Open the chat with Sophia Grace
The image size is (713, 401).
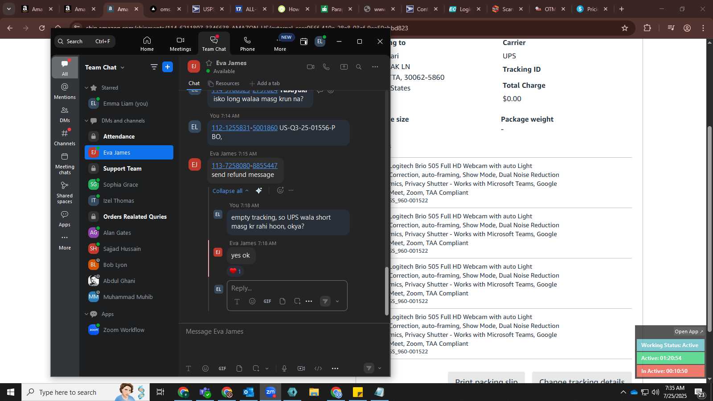pos(129,184)
